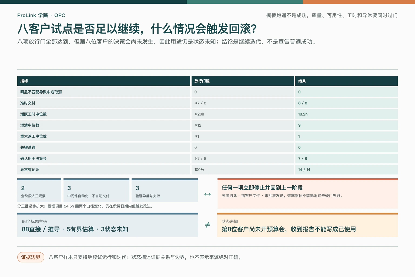The height and width of the screenshot is (277, 415).
Task: Select the footer text '八客户样本只支持继续试运行和迭代'
Action: tap(145, 257)
